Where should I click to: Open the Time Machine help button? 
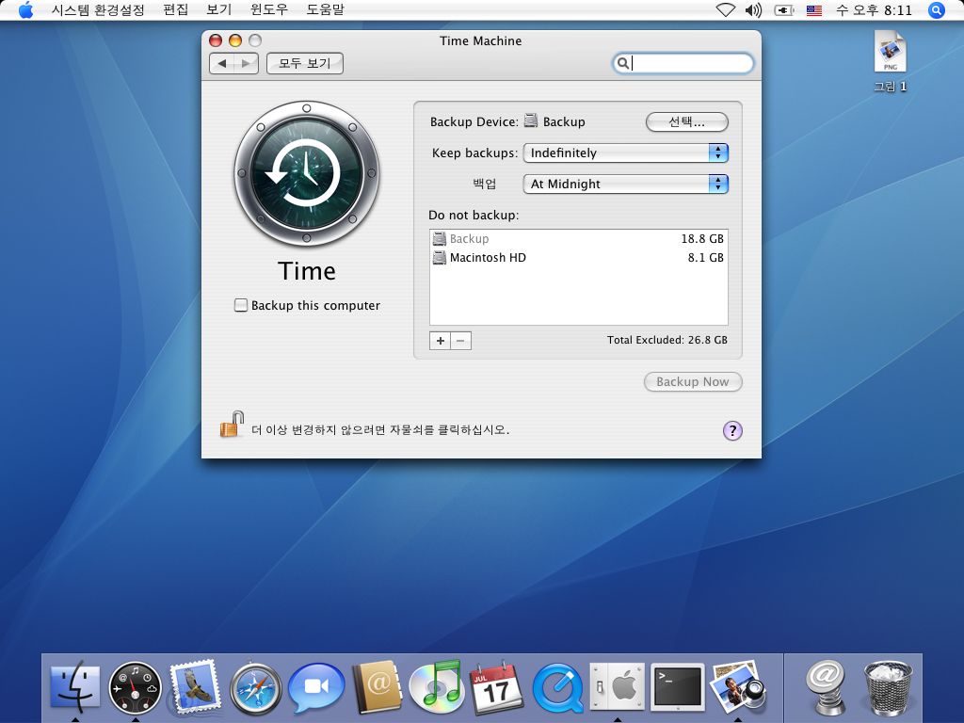(x=732, y=430)
